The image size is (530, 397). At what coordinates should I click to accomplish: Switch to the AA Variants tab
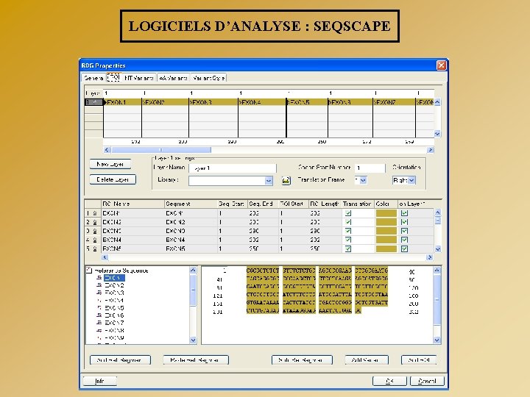[x=173, y=78]
